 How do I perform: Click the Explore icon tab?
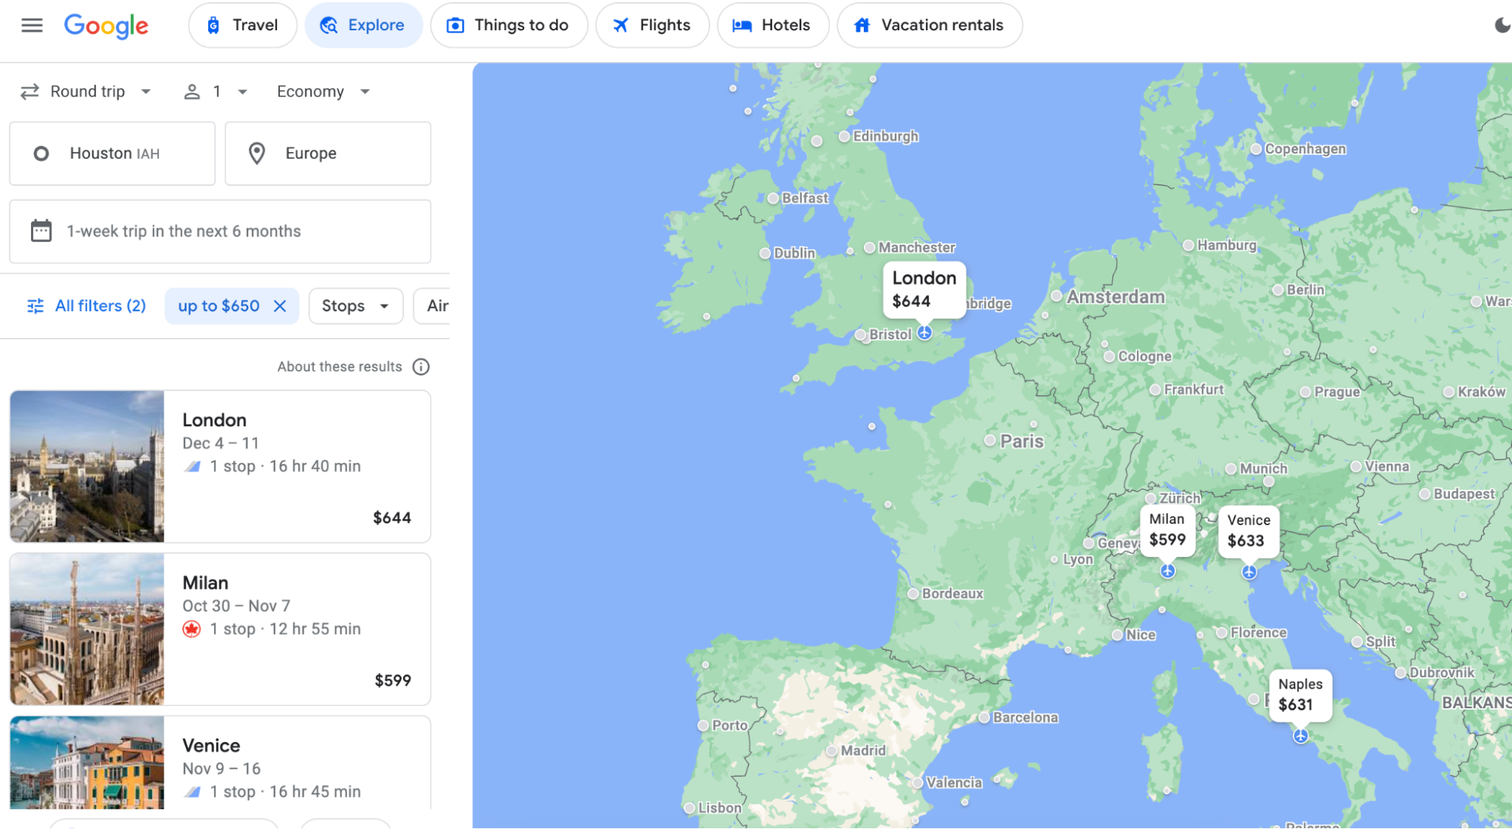(365, 23)
